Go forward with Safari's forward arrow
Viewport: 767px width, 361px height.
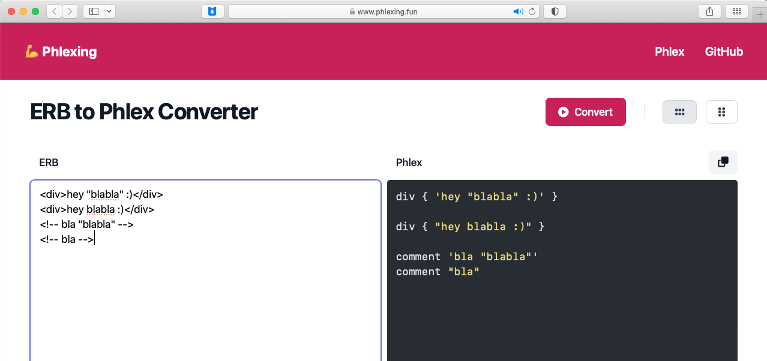70,11
